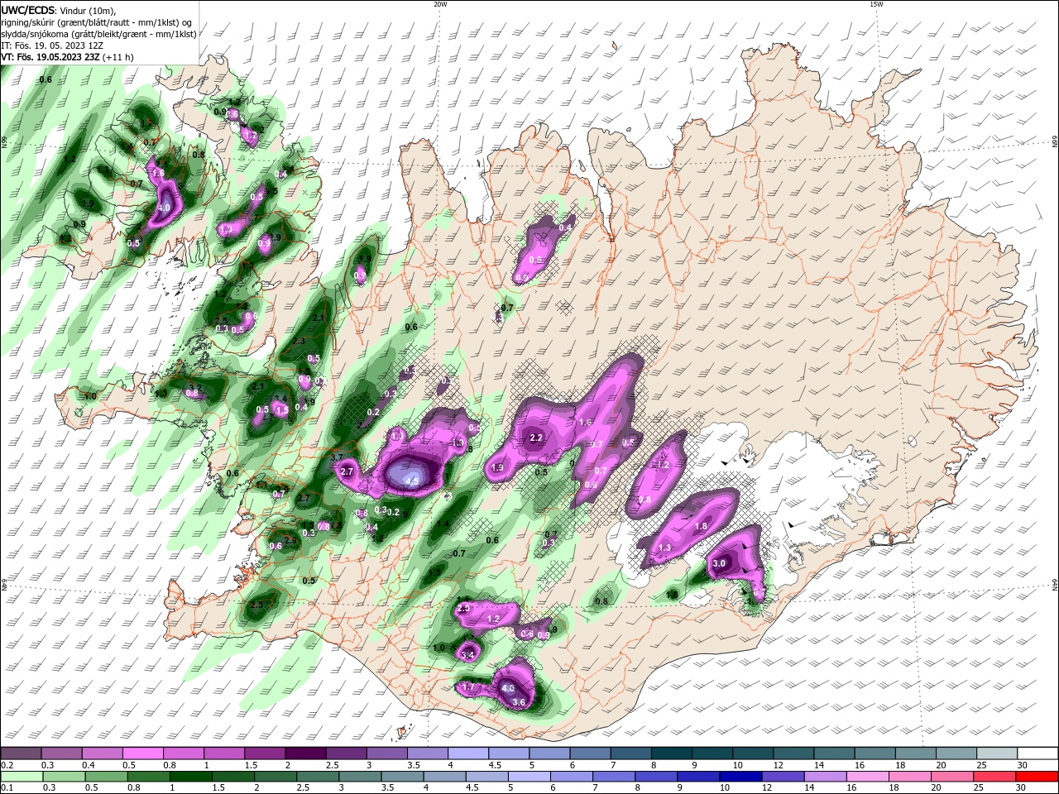The height and width of the screenshot is (794, 1059).
Task: Select the upper legend swatch between 3 and 3.5
Action: [386, 753]
